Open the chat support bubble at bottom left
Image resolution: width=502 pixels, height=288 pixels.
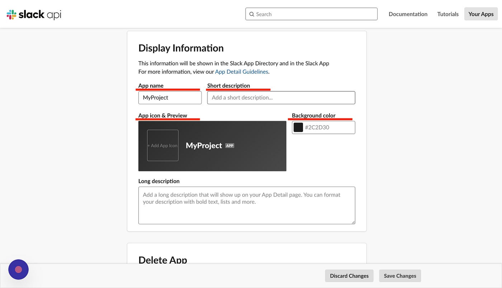(x=18, y=269)
